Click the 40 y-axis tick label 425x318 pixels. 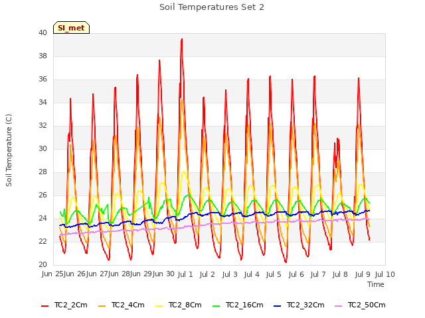tap(42, 32)
